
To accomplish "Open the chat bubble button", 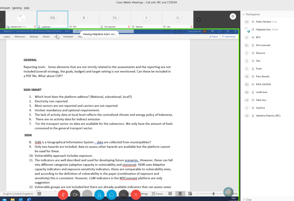I will (x=111, y=195).
